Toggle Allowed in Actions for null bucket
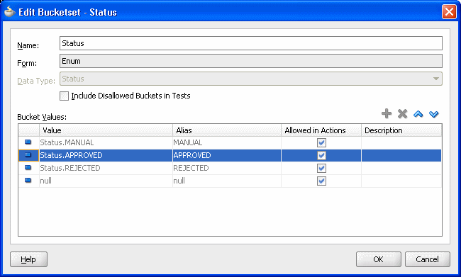This screenshot has height=277, width=461. click(321, 181)
